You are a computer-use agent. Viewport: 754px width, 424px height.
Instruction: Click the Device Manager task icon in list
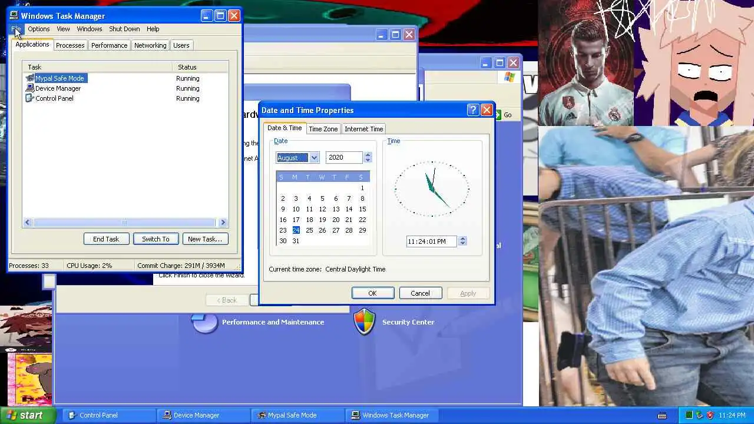coord(30,88)
